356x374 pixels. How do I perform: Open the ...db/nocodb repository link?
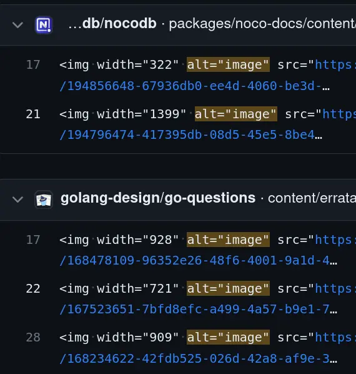(x=112, y=24)
